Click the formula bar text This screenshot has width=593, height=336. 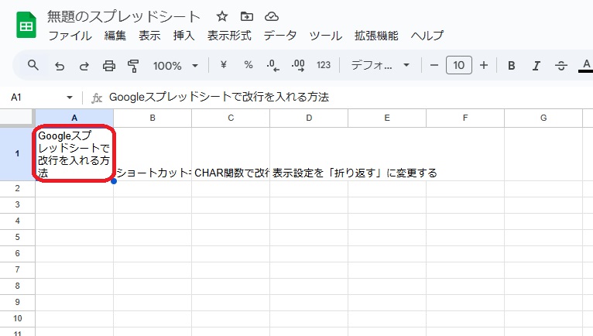coord(219,98)
